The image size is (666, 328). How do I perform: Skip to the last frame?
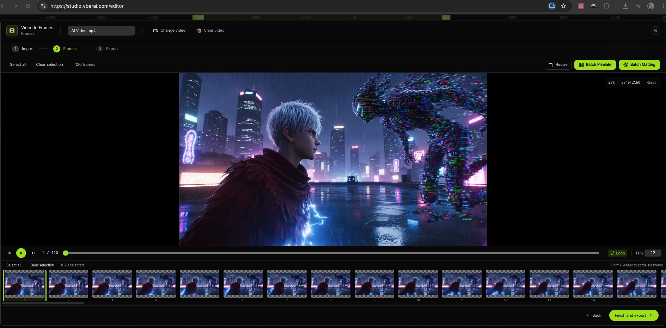point(33,253)
